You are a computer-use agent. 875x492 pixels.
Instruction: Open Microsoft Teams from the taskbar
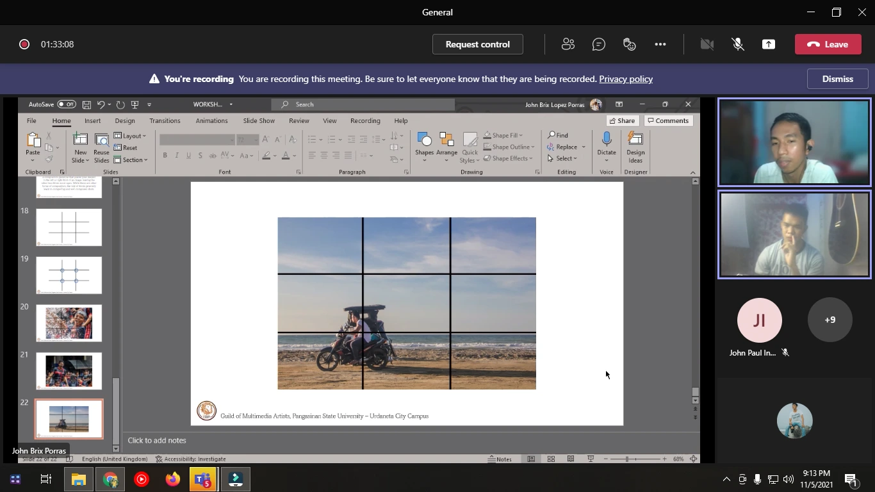pyautogui.click(x=202, y=479)
